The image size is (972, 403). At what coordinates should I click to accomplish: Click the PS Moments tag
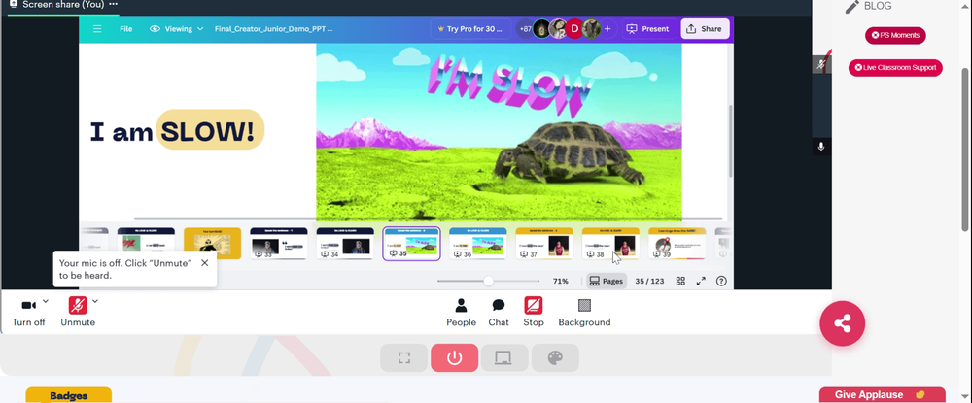pos(896,35)
